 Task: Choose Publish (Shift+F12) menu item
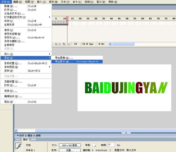click(x=26, y=71)
